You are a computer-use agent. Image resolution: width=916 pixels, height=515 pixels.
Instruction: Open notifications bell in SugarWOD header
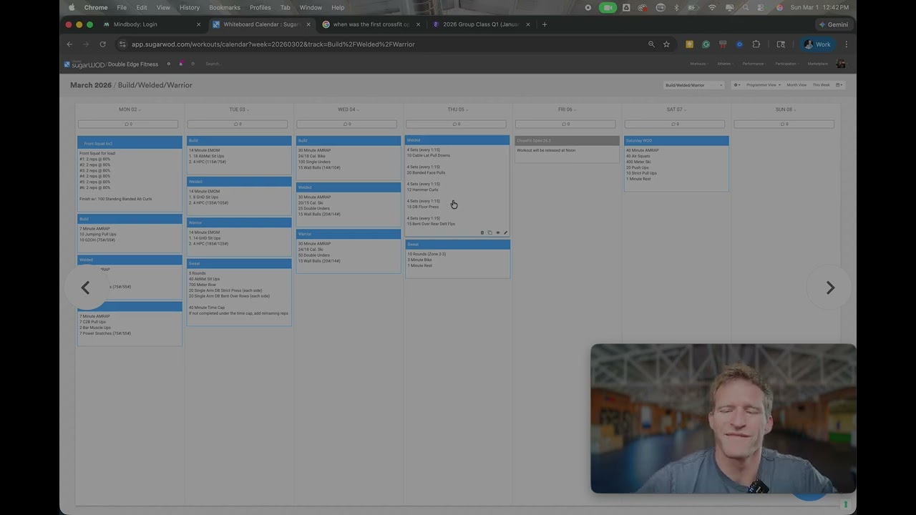tap(181, 64)
